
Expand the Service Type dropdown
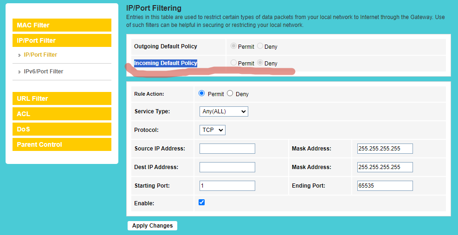tap(224, 111)
